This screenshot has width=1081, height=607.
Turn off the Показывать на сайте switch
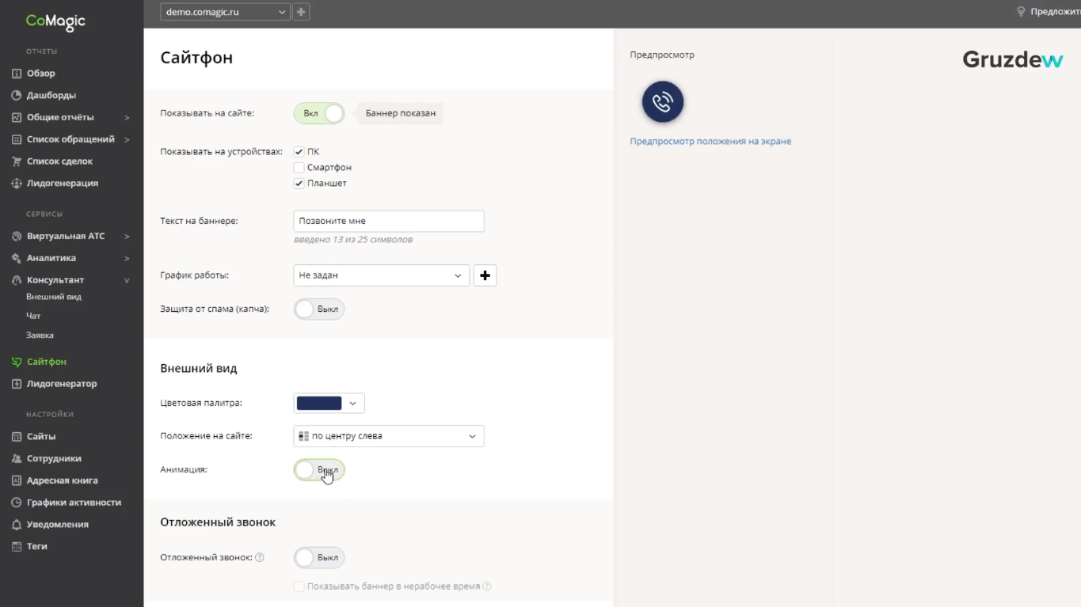[319, 114]
